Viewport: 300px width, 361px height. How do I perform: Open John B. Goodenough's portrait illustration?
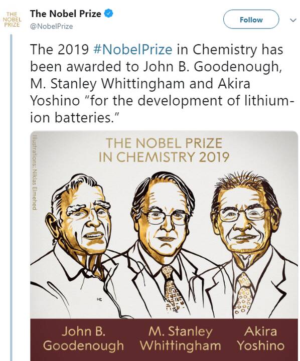coord(81,244)
